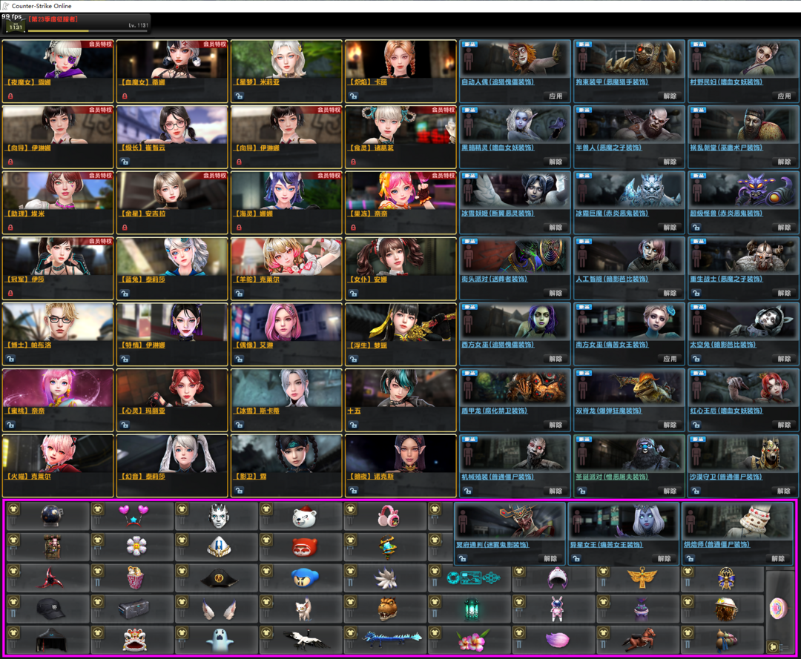801x659 pixels.
Task: Select the white ghost accessory
Action: [220, 638]
